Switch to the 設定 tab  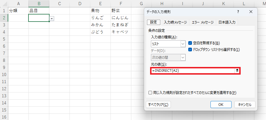[x=154, y=22]
